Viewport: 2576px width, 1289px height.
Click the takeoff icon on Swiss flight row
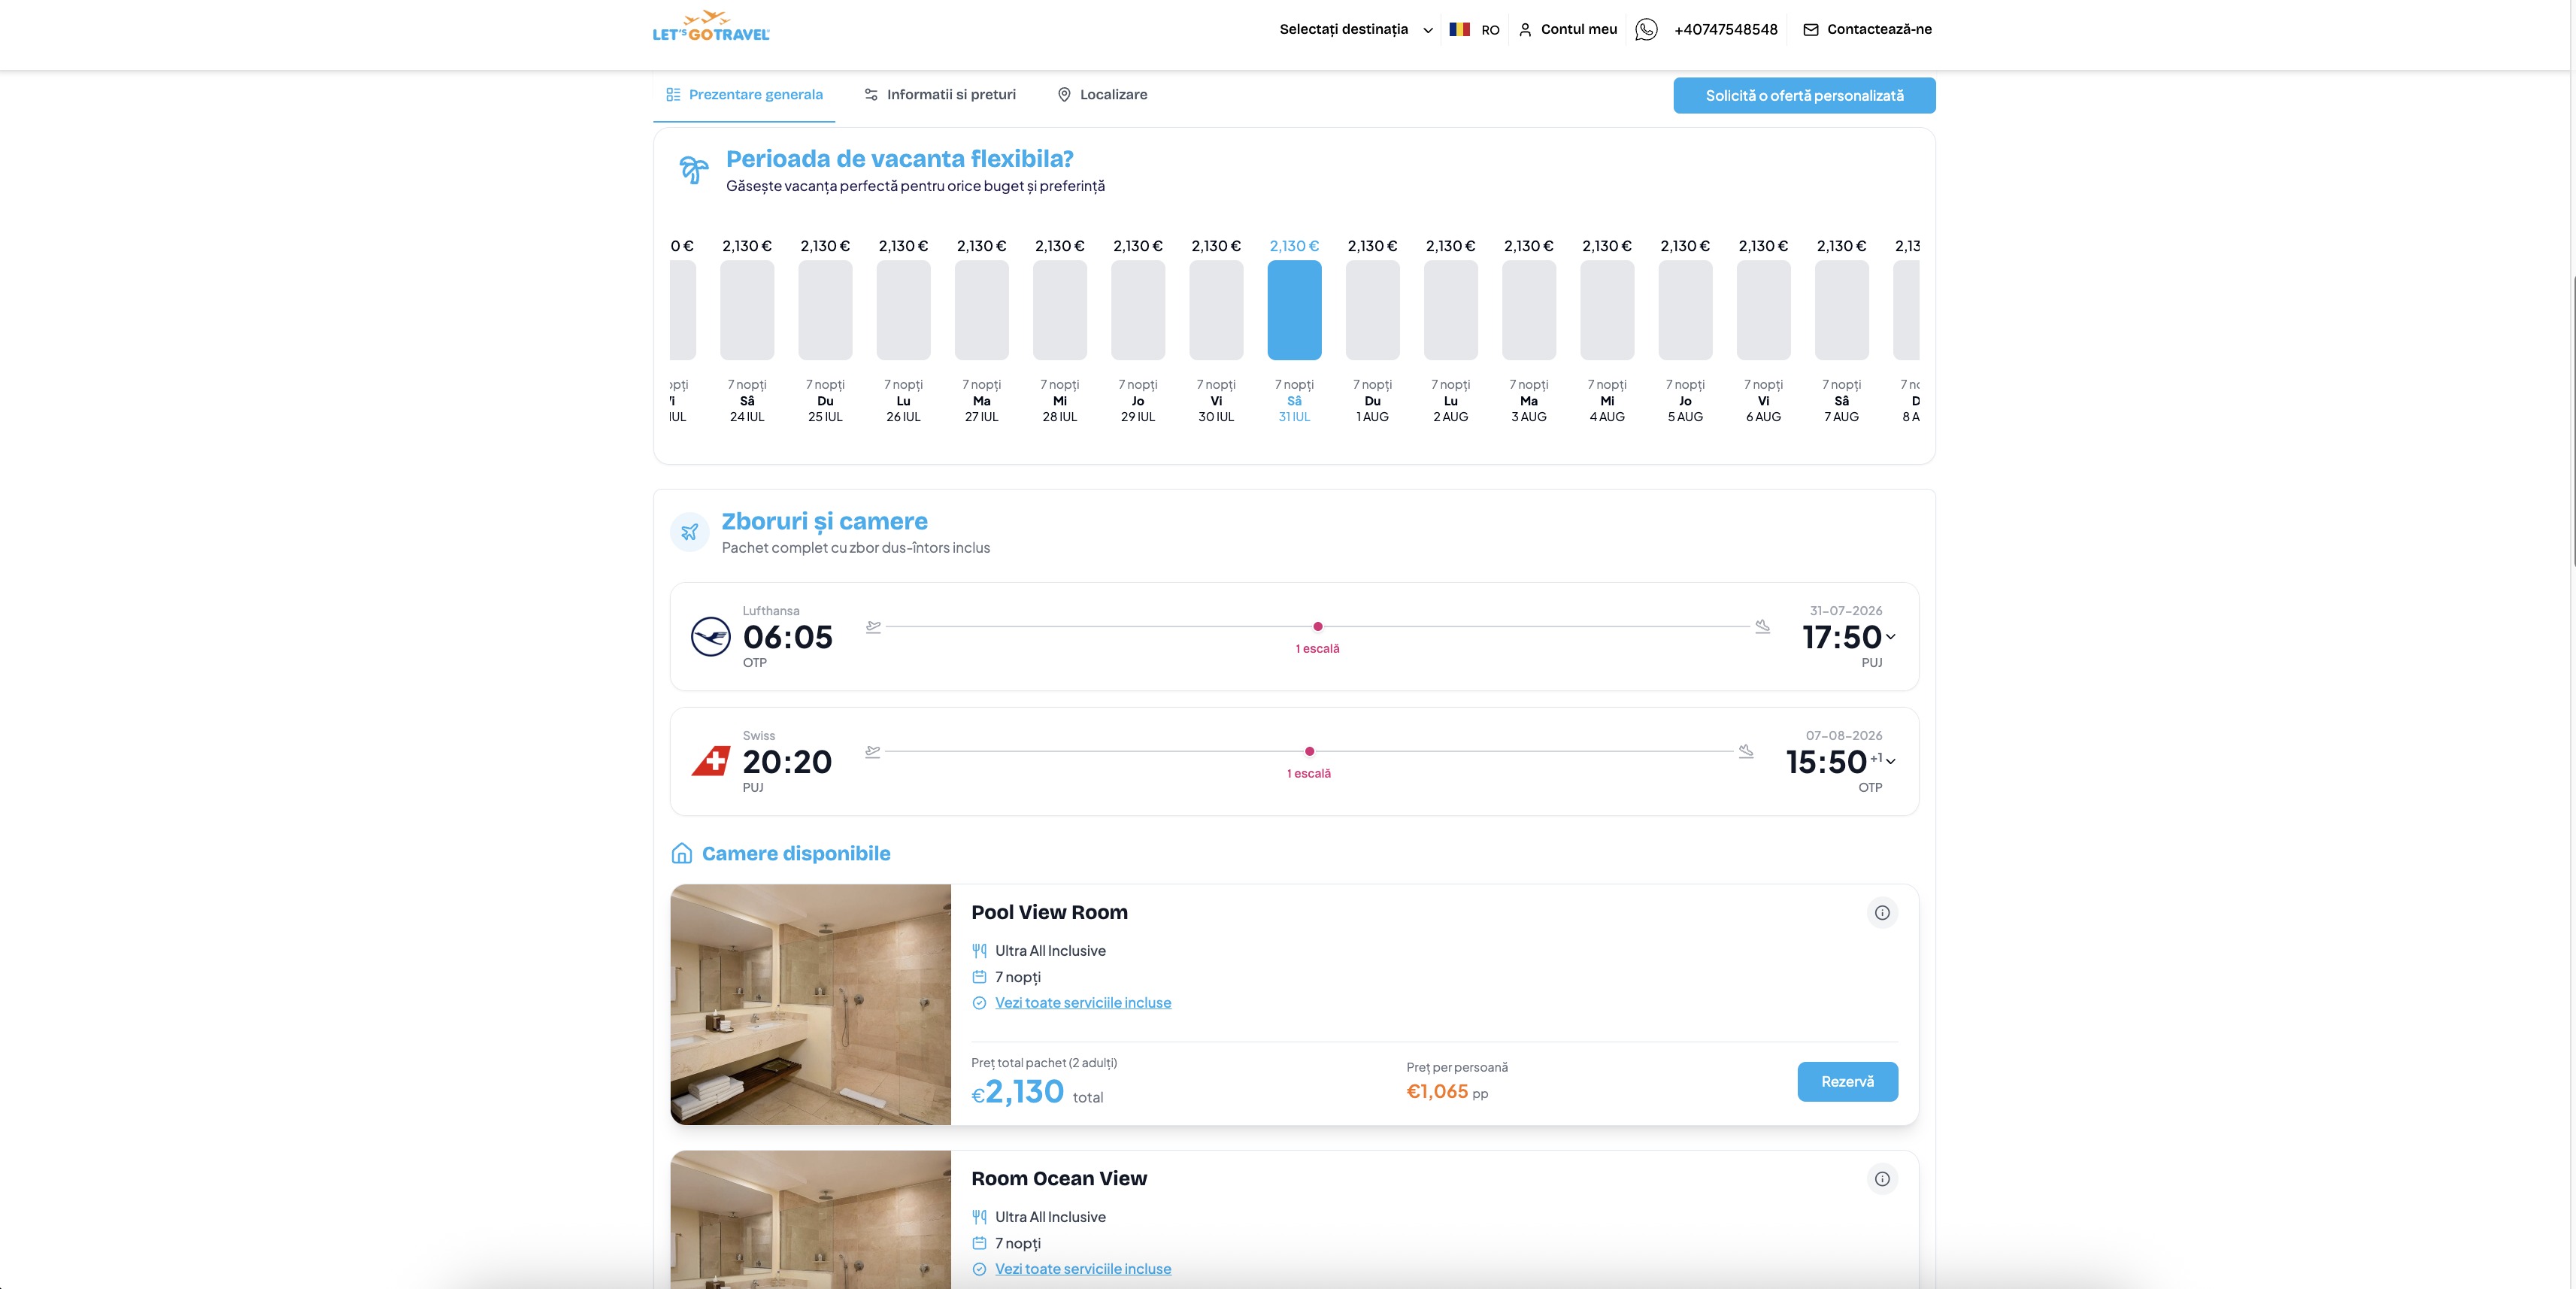pyautogui.click(x=873, y=752)
